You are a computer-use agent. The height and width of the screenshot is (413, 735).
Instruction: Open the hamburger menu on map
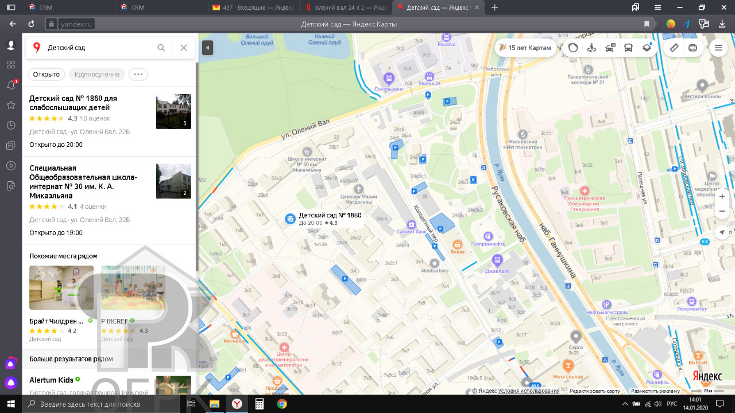coord(718,48)
